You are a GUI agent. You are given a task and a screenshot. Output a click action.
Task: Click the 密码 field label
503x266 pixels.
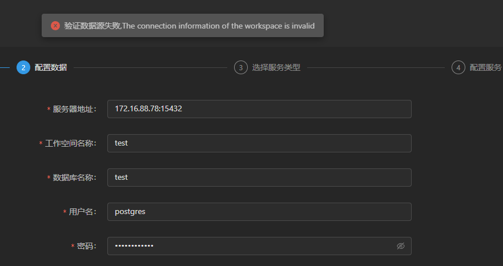tap(86, 246)
